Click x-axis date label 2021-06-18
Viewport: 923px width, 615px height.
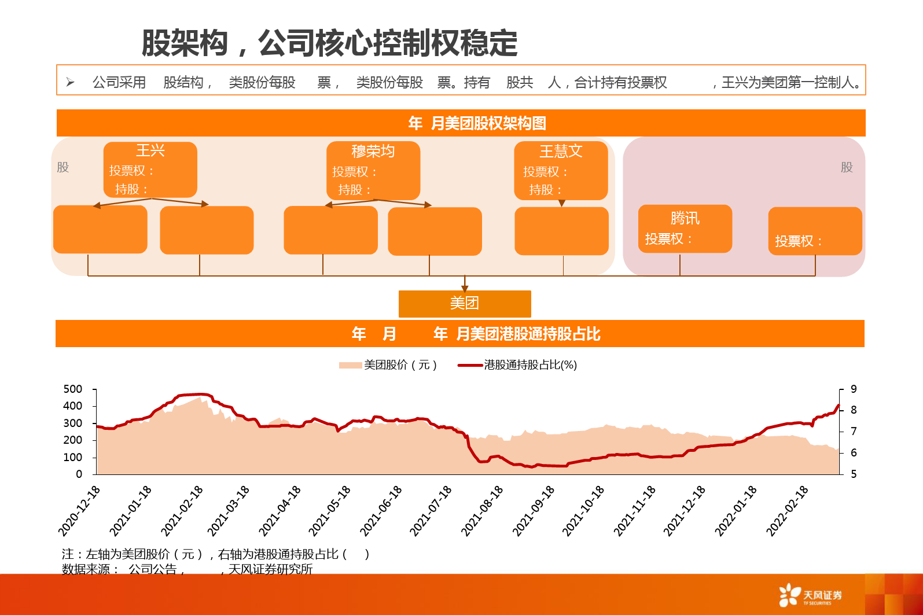tap(381, 511)
